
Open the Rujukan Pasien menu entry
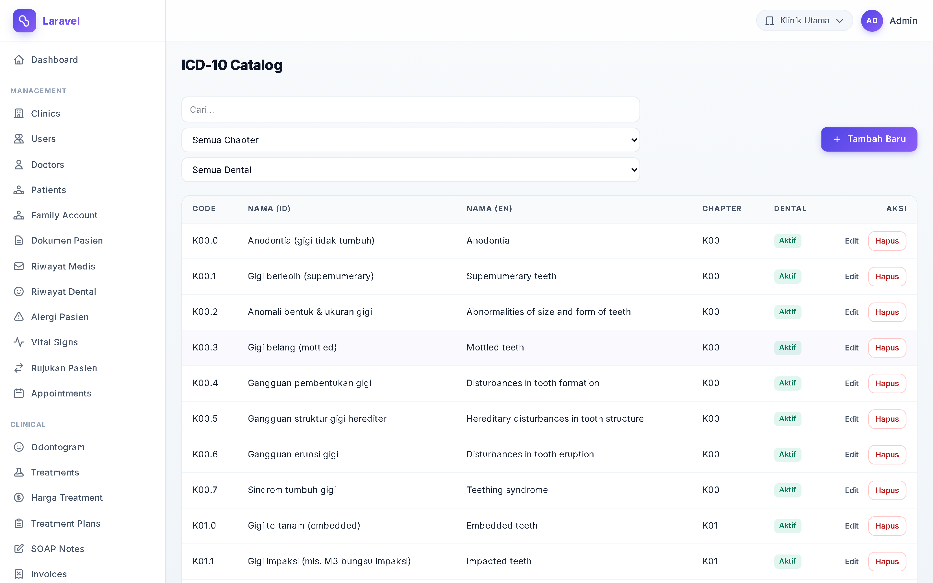point(83,368)
